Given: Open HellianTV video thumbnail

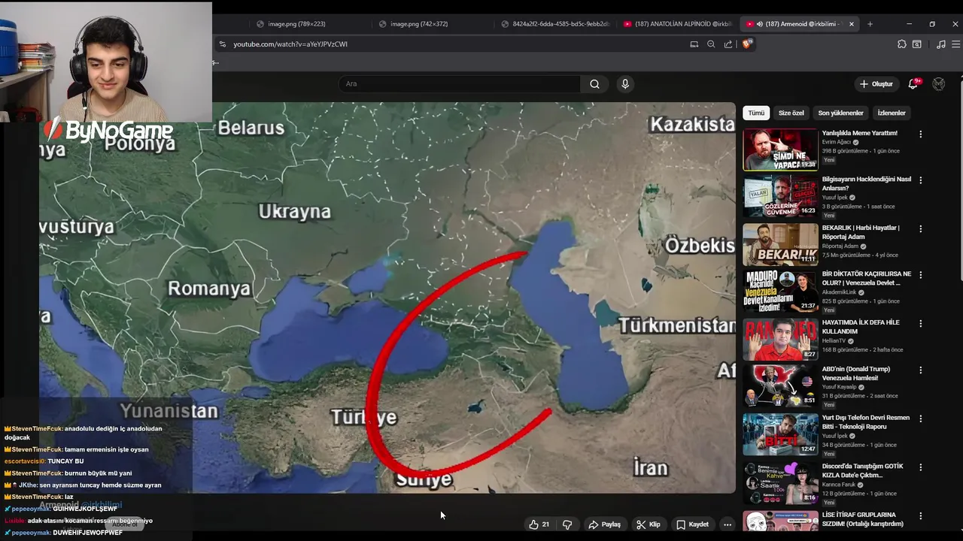Looking at the screenshot, I should point(780,339).
